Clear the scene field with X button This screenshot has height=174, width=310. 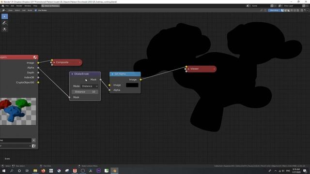coord(33,140)
